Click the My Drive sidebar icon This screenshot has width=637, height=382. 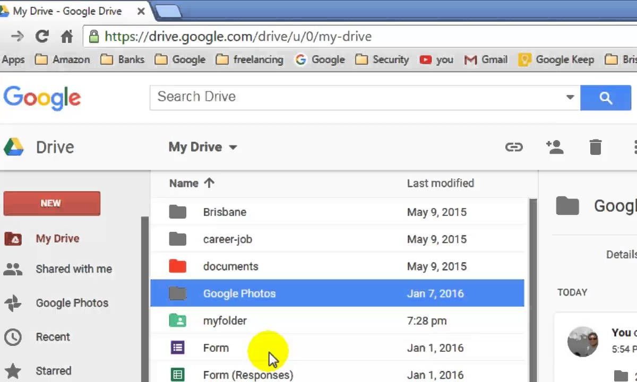coord(13,239)
